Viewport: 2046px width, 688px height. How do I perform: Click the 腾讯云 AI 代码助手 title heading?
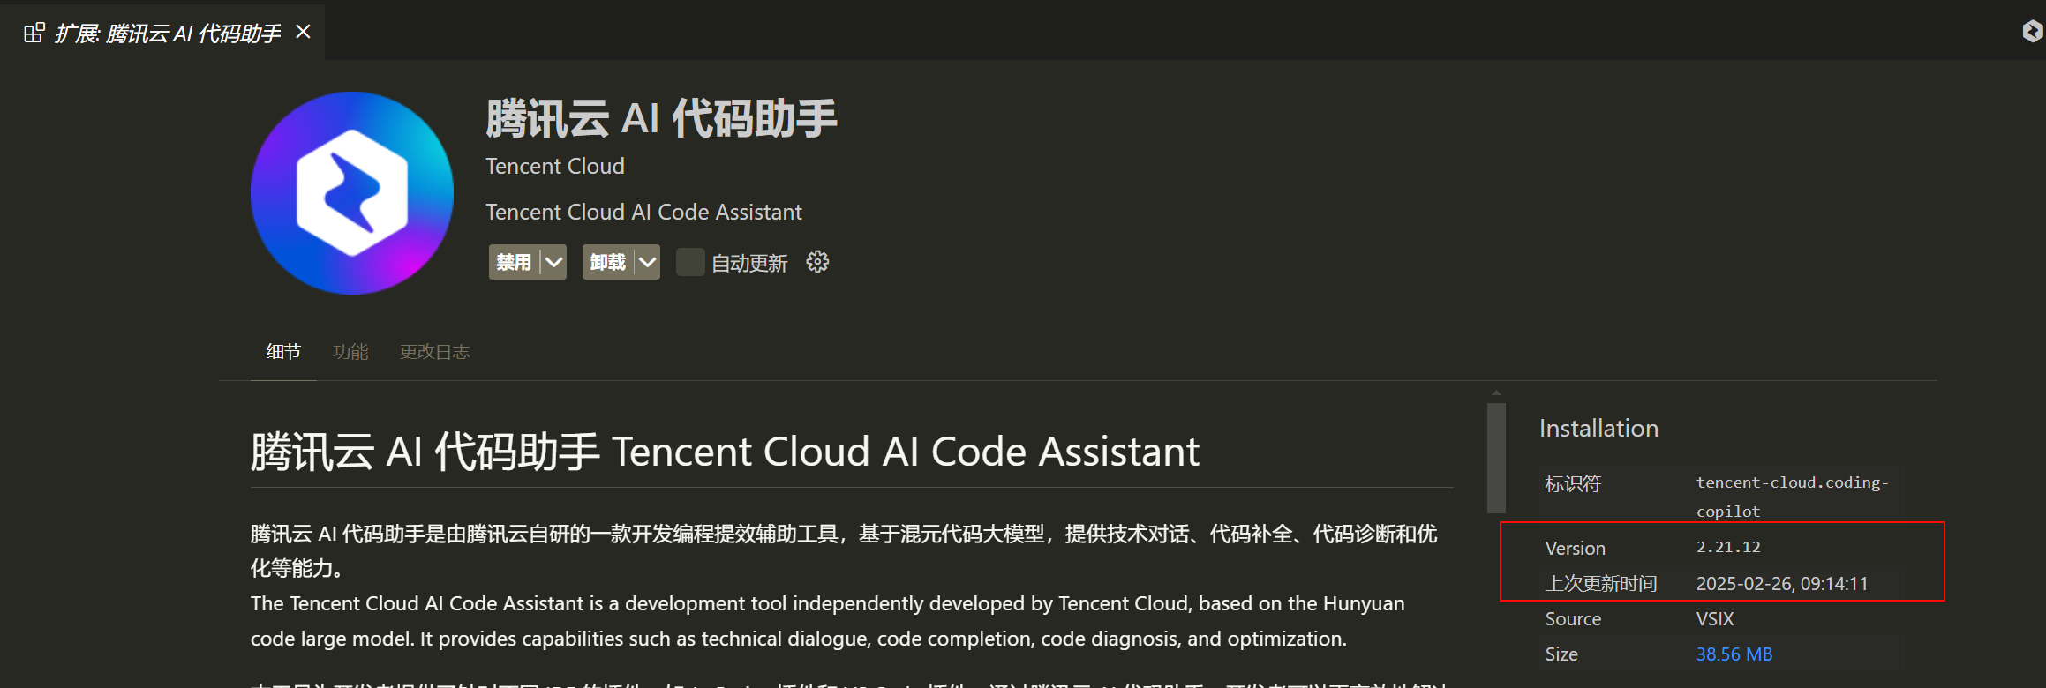pos(661,118)
